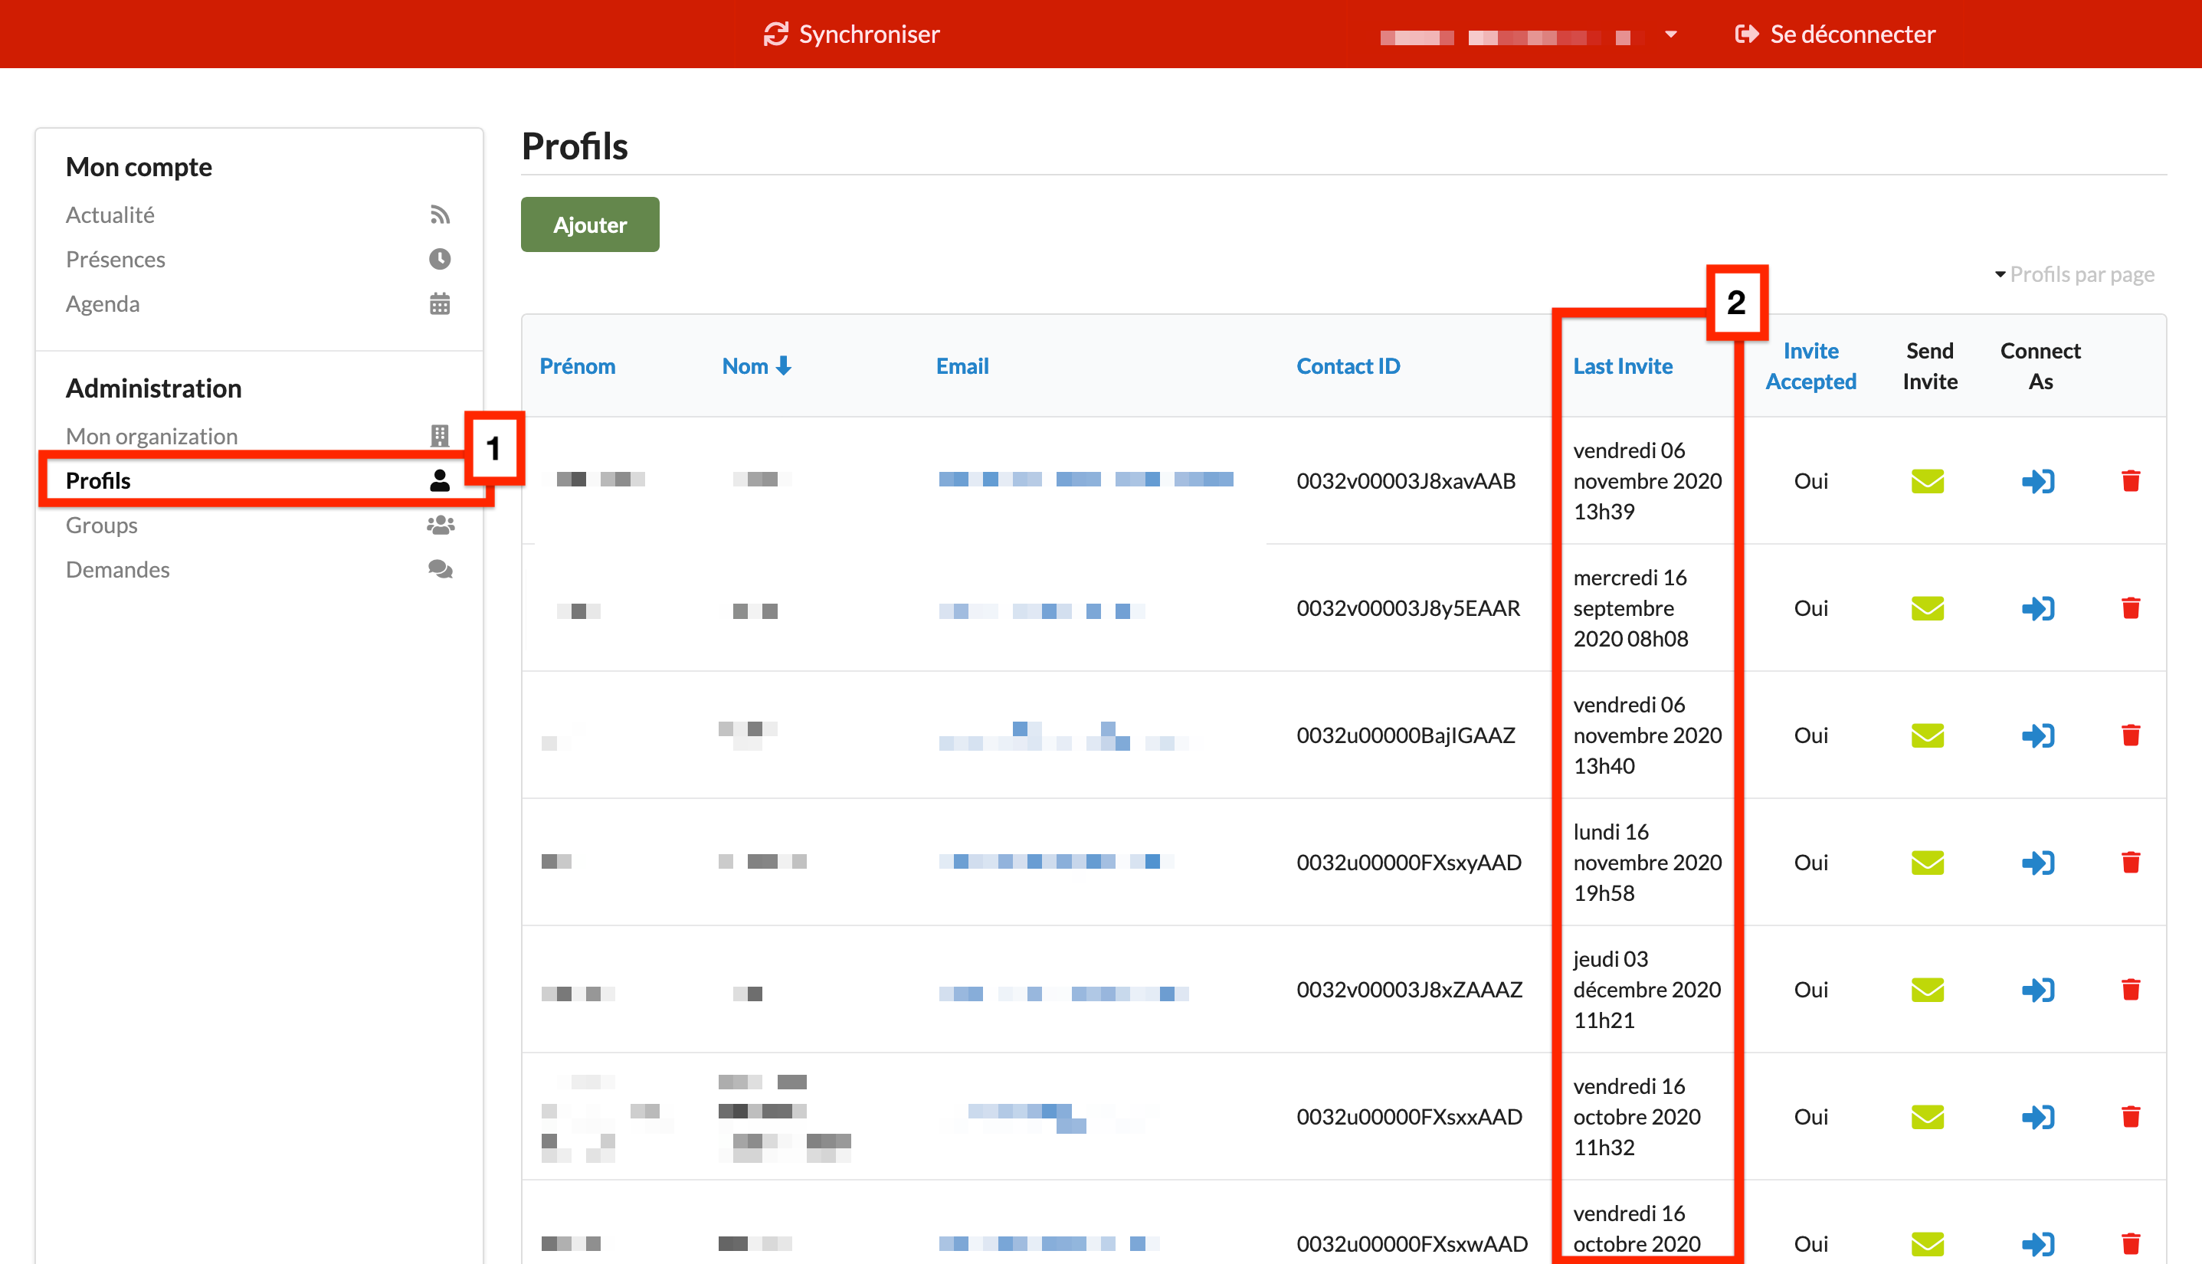Click the Ajouter button
The height and width of the screenshot is (1264, 2202).
point(589,224)
